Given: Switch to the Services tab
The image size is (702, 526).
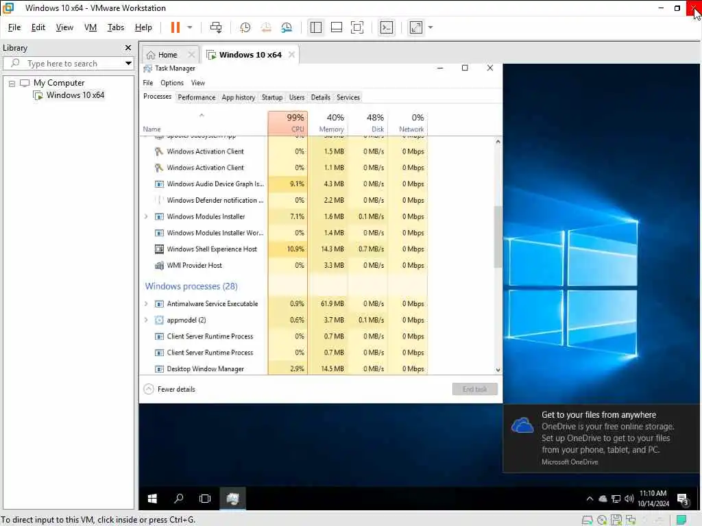Looking at the screenshot, I should point(348,97).
